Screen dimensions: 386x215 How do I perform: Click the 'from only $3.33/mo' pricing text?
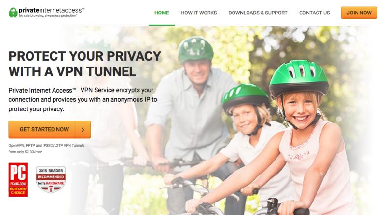(x=26, y=152)
